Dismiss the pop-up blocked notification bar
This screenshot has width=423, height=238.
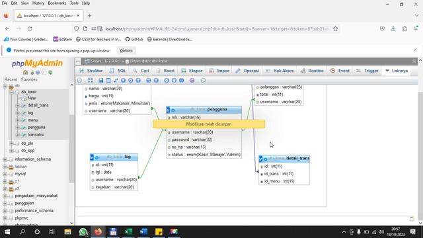[415, 50]
